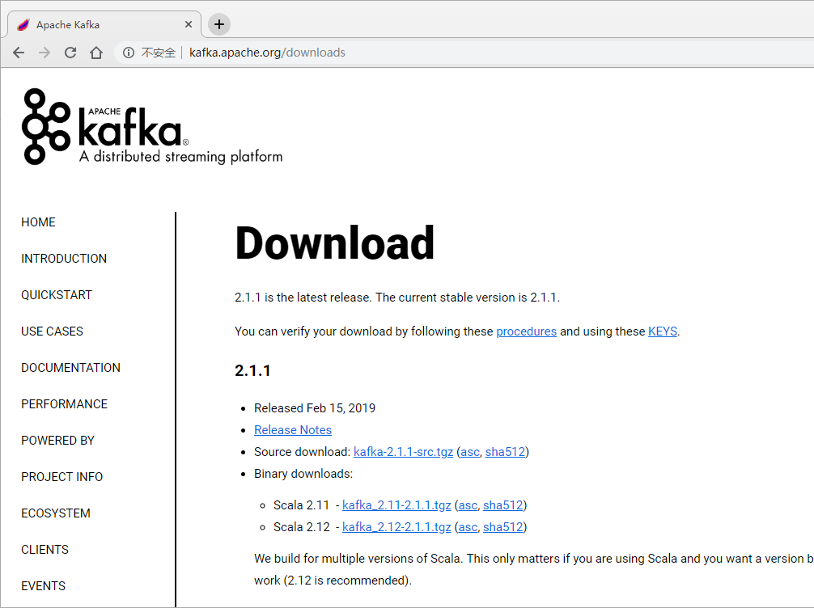
Task: Open EVENTS in the sidebar
Action: [43, 585]
